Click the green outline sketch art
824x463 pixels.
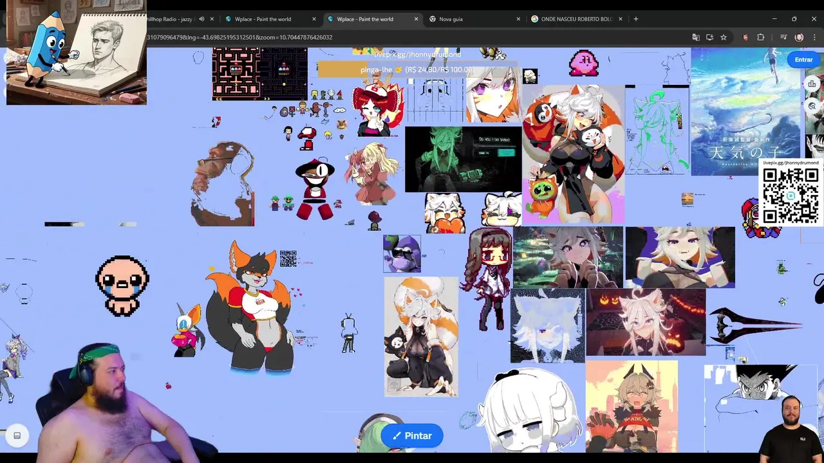(x=657, y=132)
